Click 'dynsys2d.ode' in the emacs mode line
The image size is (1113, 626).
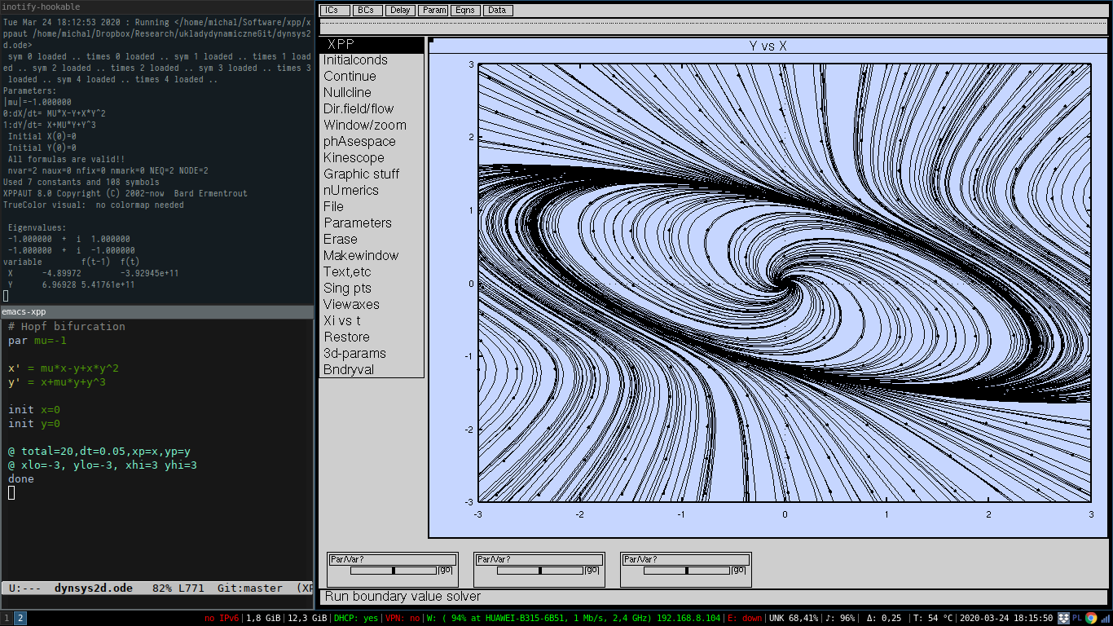point(94,588)
